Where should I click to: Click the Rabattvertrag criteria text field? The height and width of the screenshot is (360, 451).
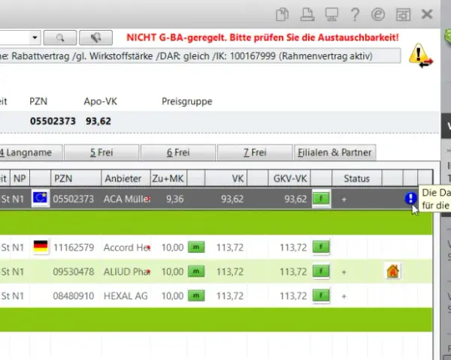pyautogui.click(x=200, y=56)
